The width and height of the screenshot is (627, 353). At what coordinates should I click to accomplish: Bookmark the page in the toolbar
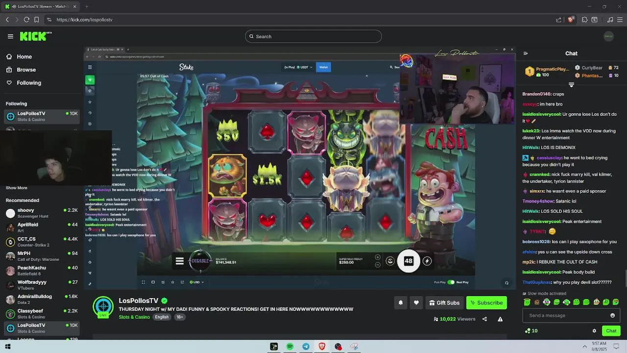pyautogui.click(x=37, y=20)
